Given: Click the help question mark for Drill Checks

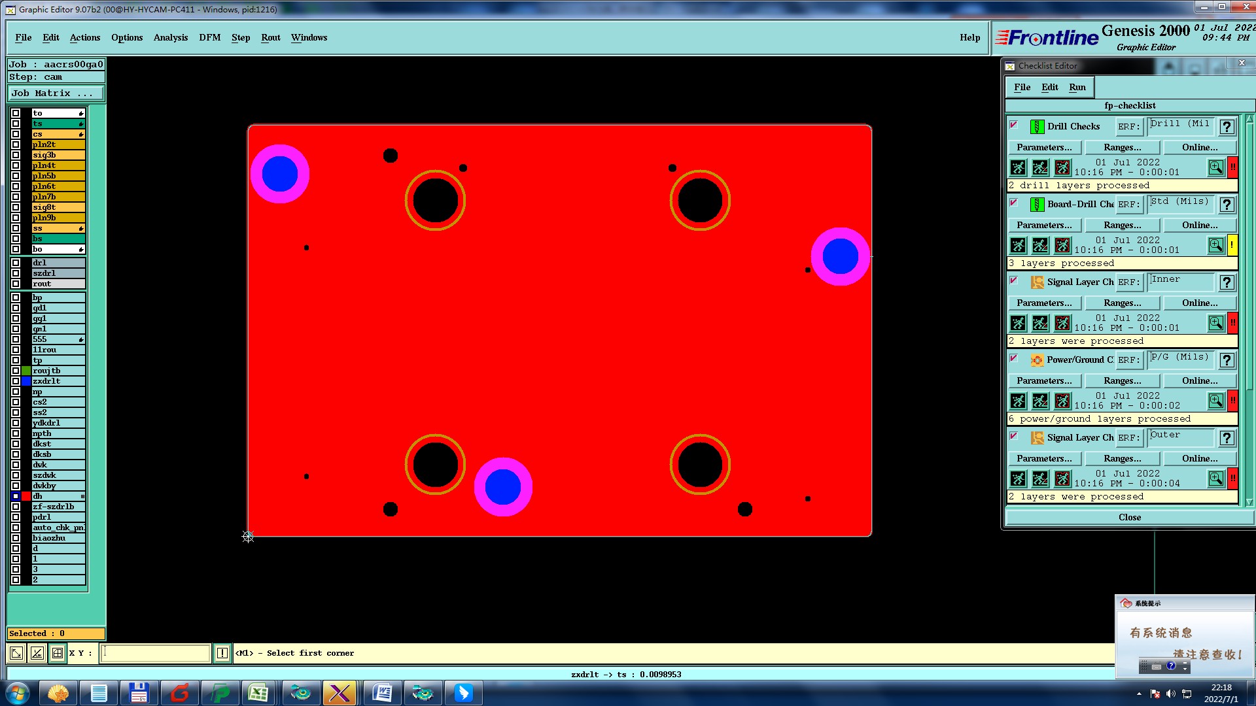Looking at the screenshot, I should pos(1227,127).
